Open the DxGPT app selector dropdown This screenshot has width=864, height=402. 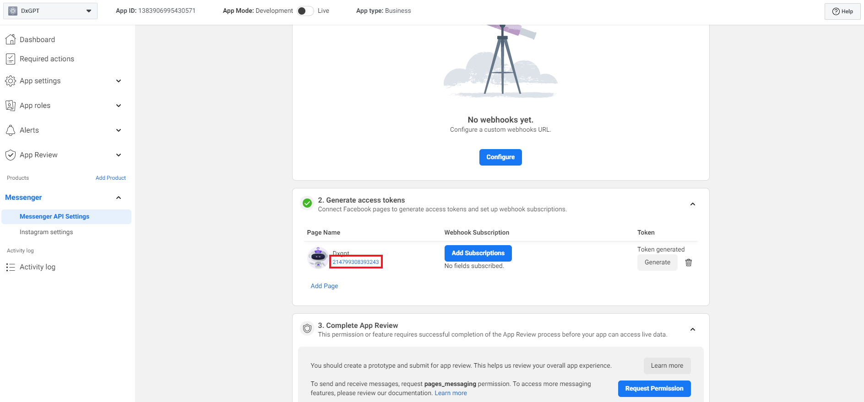50,11
